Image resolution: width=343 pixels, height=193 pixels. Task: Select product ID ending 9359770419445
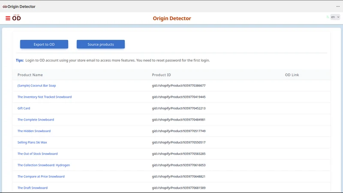[179, 97]
